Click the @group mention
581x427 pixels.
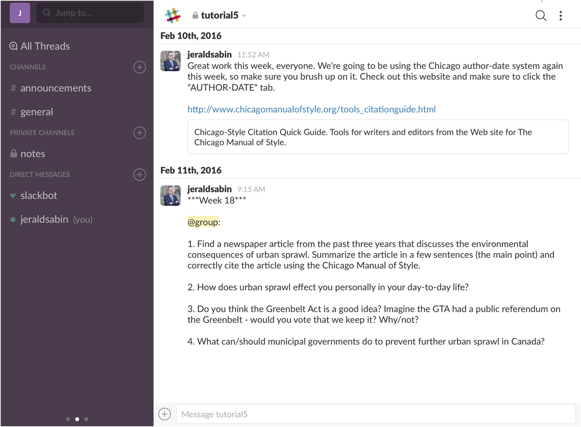coord(203,222)
